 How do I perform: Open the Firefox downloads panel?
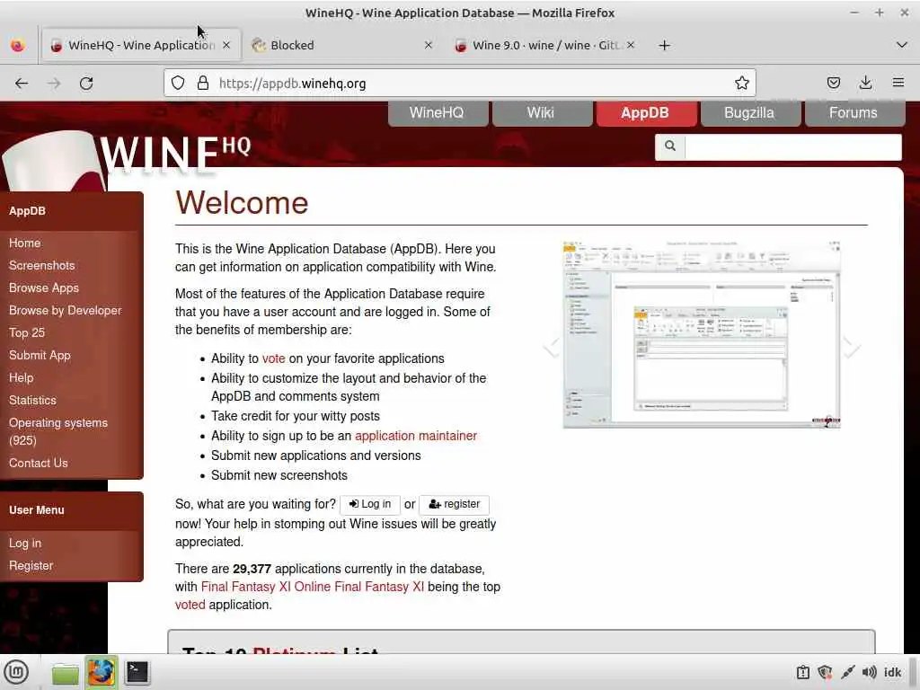pyautogui.click(x=865, y=84)
